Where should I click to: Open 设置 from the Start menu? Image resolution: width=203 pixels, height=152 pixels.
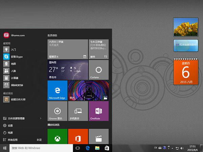tap(10, 126)
